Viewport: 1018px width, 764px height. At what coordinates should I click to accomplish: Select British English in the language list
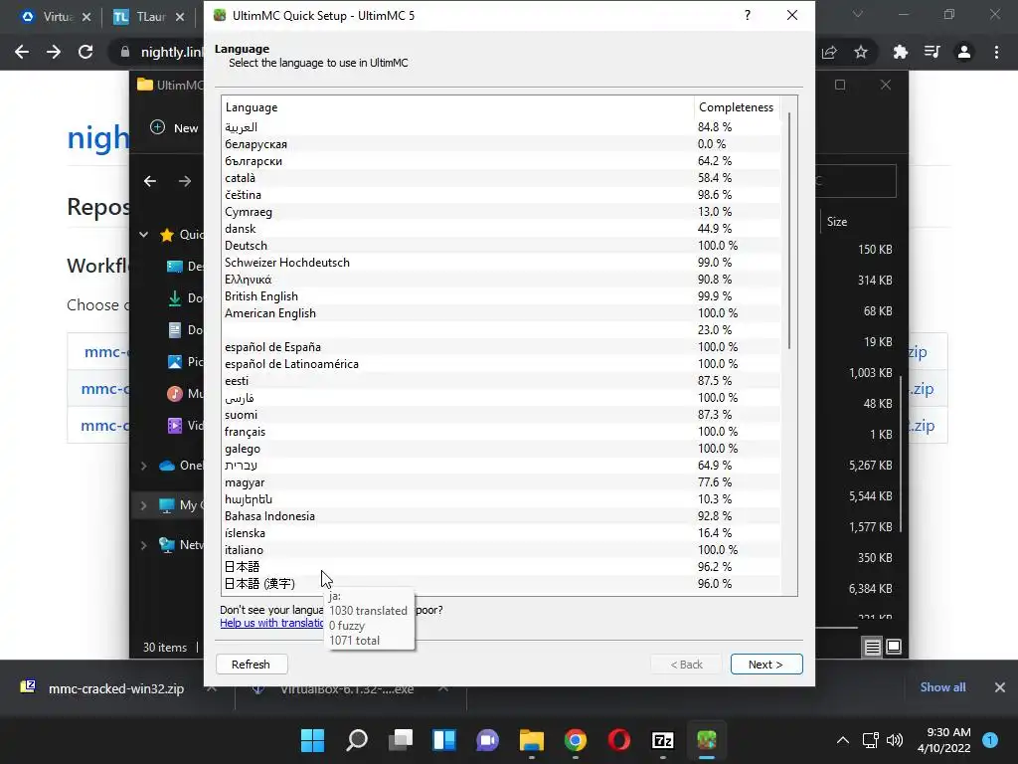click(501, 296)
